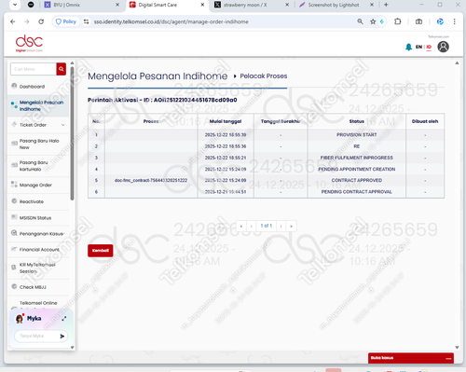466x372 pixels.
Task: Click the Myka avatar
Action: click(20, 319)
